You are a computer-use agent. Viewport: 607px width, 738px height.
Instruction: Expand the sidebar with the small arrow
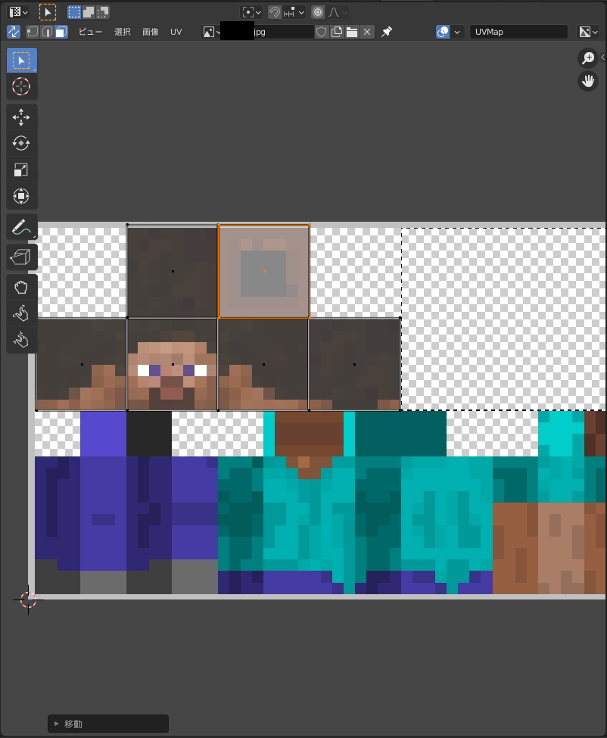(602, 57)
